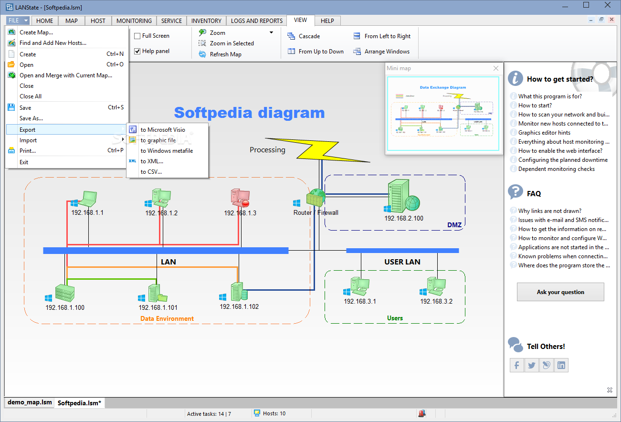This screenshot has width=621, height=422.
Task: Click the Cascade windows icon
Action: (x=291, y=36)
